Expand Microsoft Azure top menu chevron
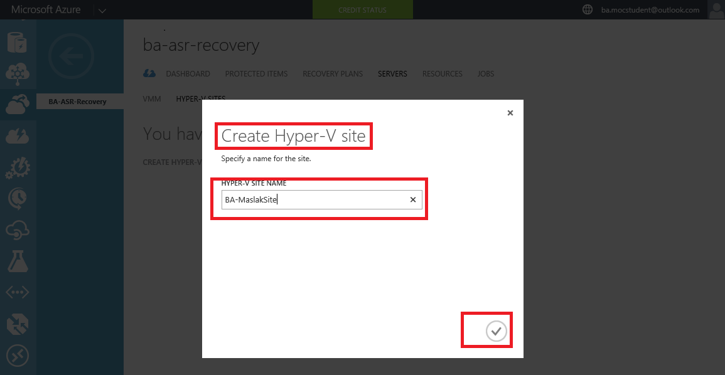The image size is (725, 375). pyautogui.click(x=102, y=10)
